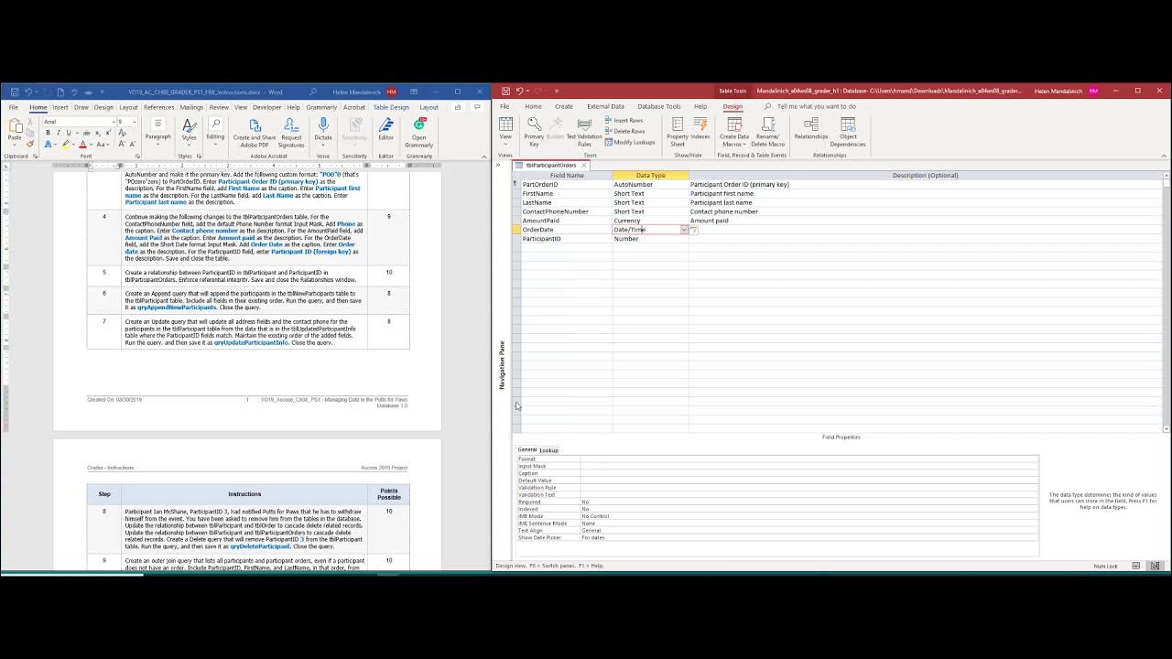
Task: Click the Caption property field
Action: (809, 473)
